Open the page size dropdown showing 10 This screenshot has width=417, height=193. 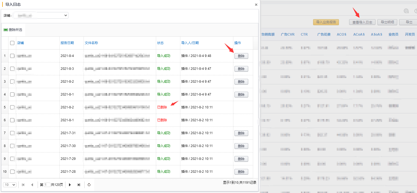10,185
